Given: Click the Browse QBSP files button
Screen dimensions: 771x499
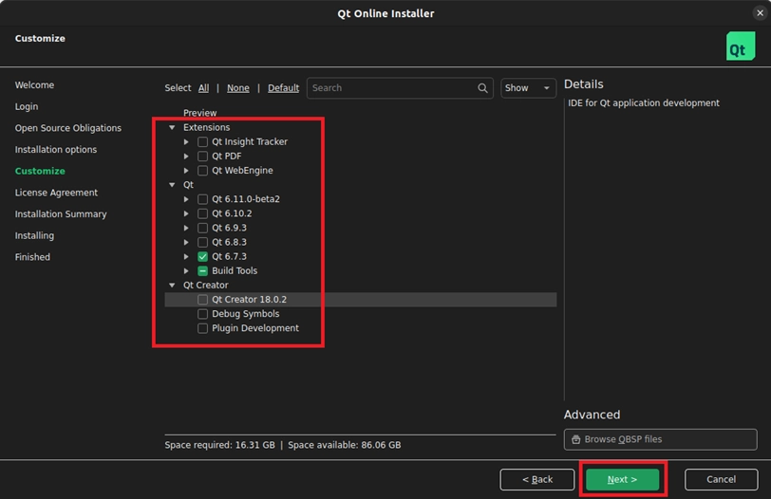Looking at the screenshot, I should tap(660, 439).
